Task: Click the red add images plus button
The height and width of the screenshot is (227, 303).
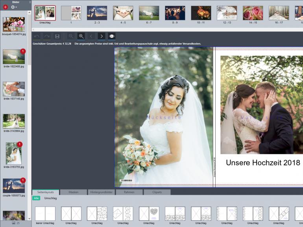Action: click(x=6, y=7)
